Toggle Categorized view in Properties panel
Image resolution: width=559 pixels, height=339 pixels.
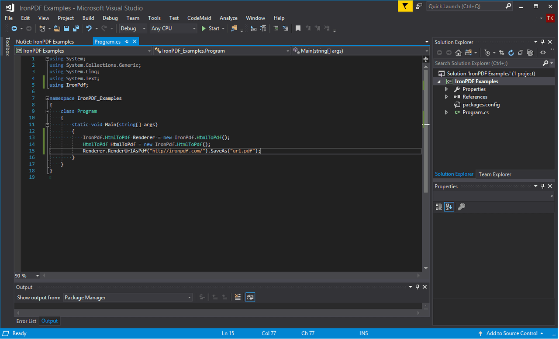[439, 207]
